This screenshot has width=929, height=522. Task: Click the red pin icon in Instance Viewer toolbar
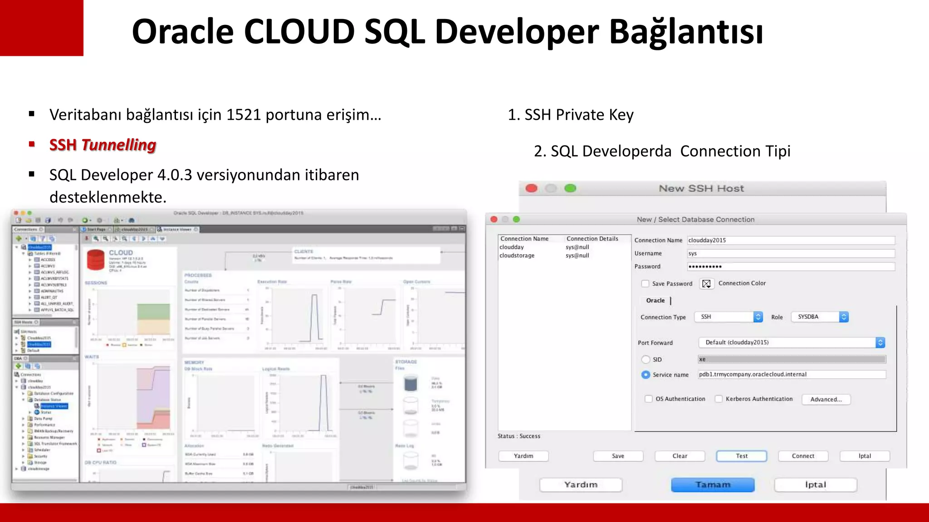coord(86,238)
